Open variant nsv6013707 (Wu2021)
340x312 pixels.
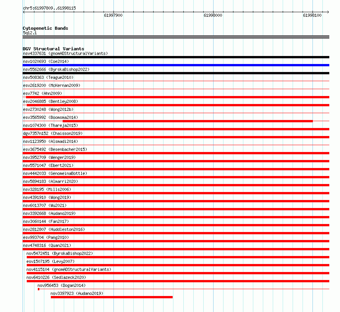point(45,205)
